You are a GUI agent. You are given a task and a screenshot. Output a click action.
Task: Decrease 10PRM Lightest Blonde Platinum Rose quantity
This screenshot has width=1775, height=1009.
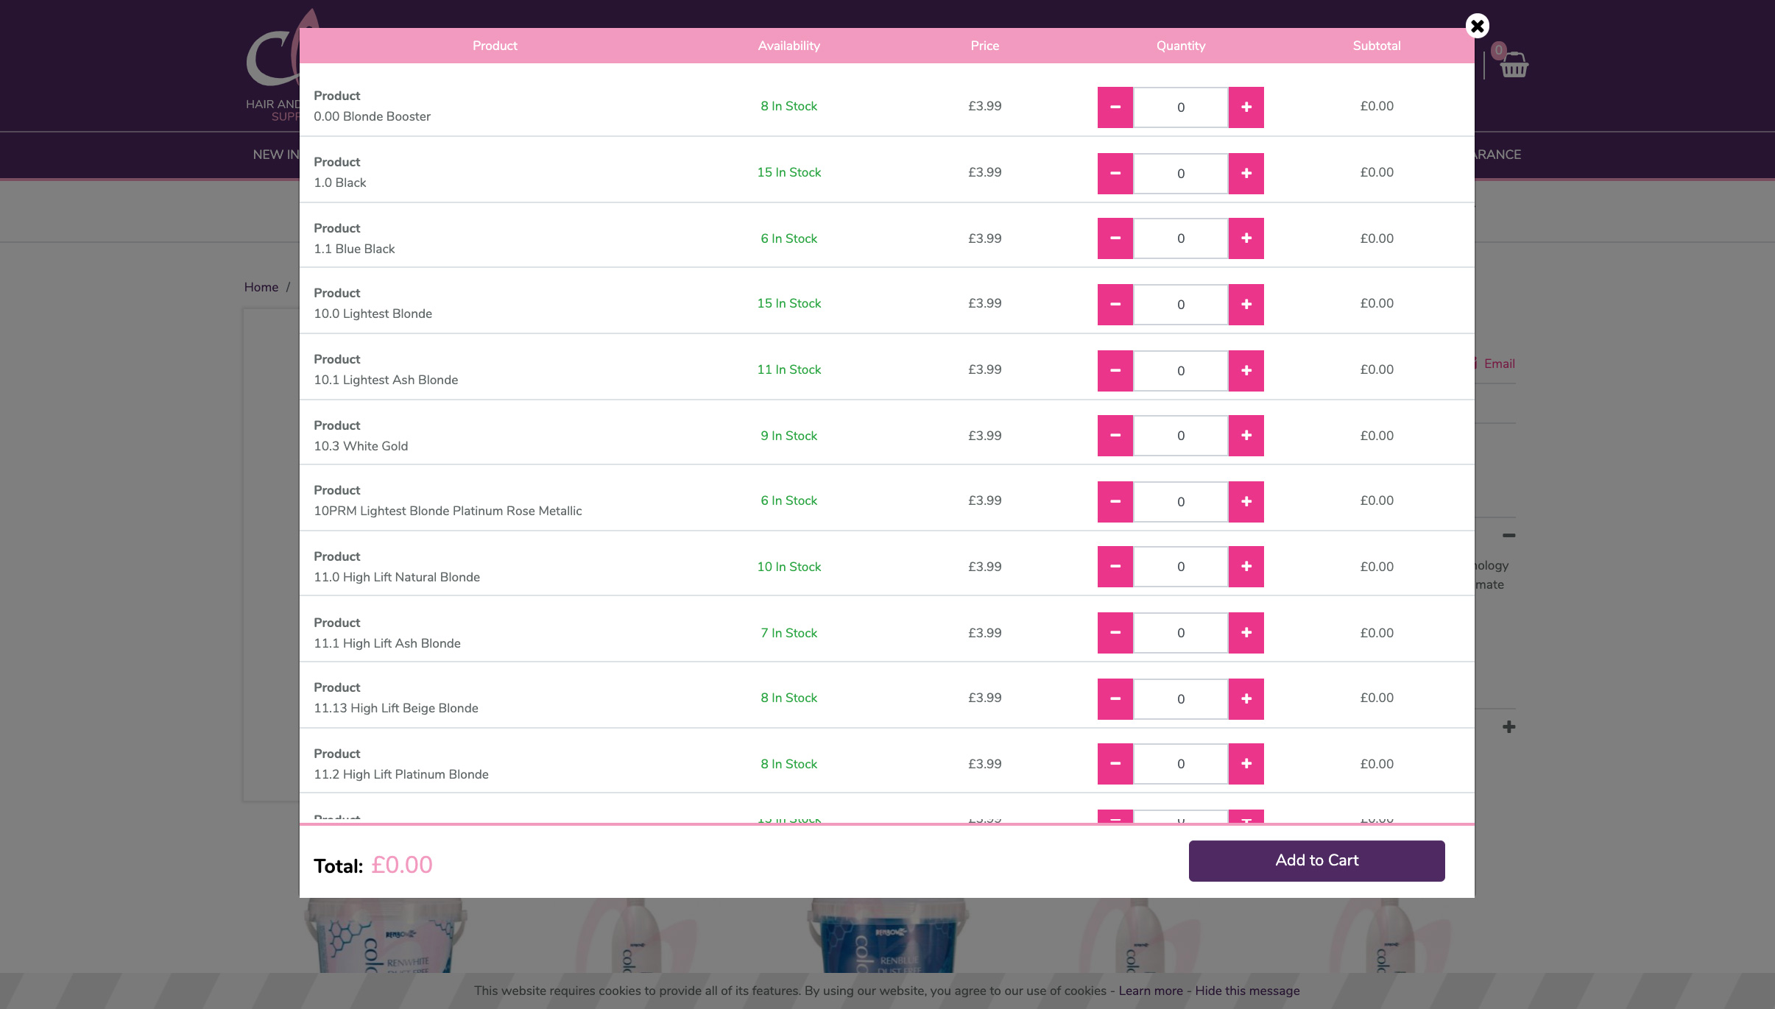(x=1115, y=502)
